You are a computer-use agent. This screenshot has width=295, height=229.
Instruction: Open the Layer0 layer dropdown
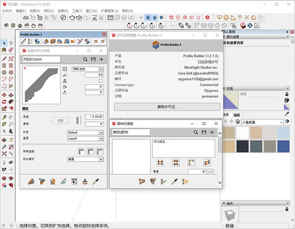tap(85, 139)
